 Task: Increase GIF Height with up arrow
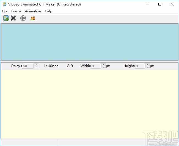147,64
